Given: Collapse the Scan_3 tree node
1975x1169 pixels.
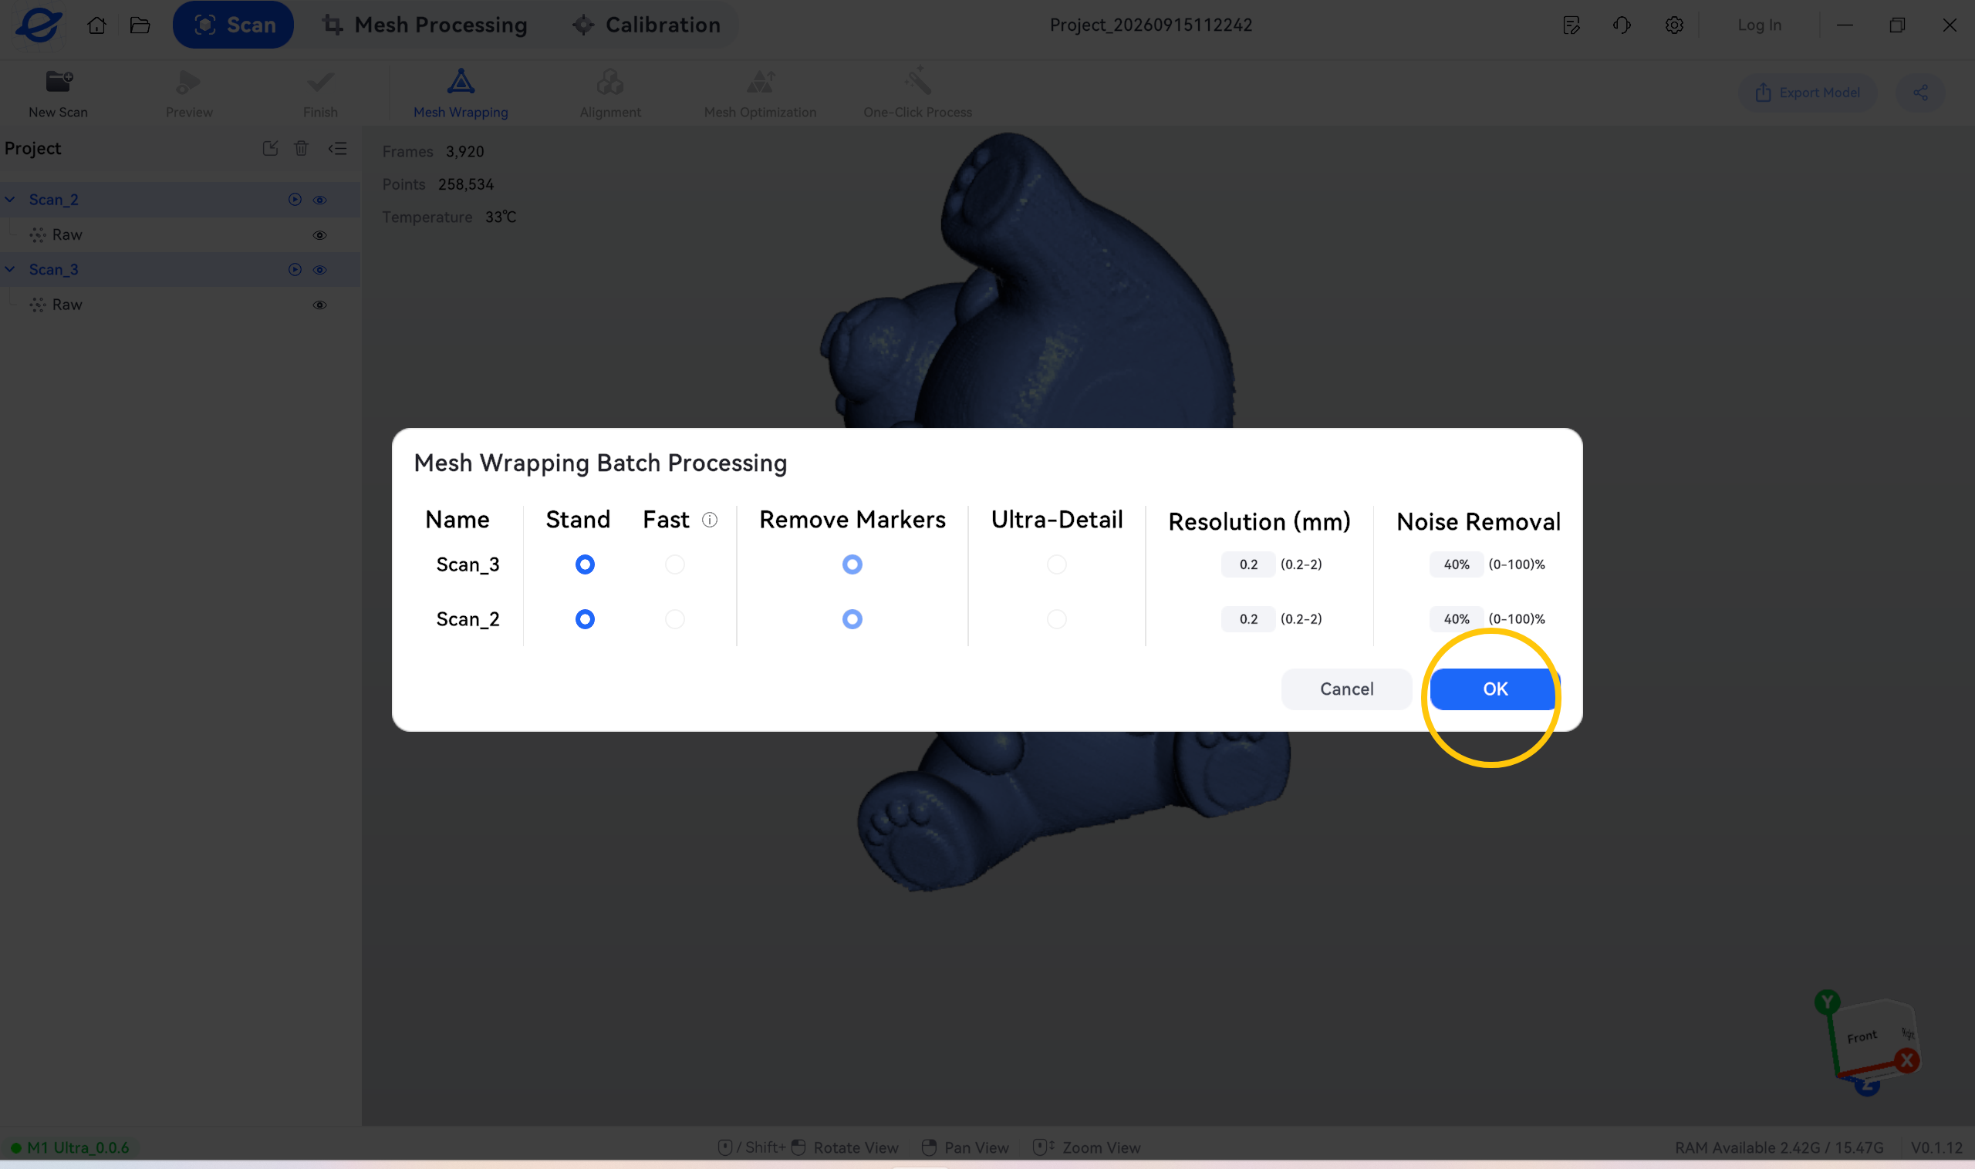Looking at the screenshot, I should click(x=10, y=269).
